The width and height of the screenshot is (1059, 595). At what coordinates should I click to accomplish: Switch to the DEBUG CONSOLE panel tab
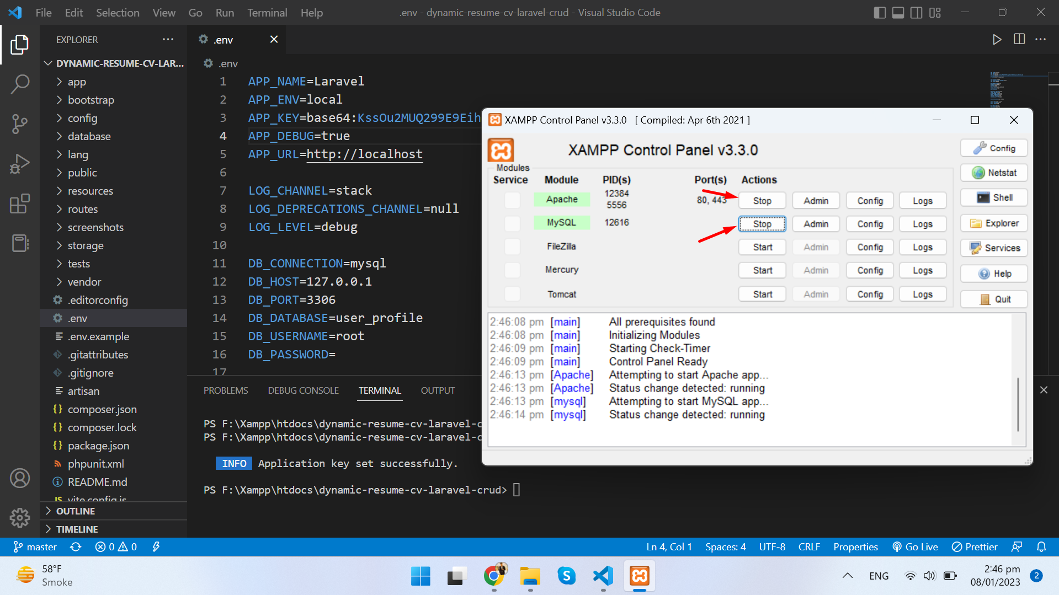(303, 390)
